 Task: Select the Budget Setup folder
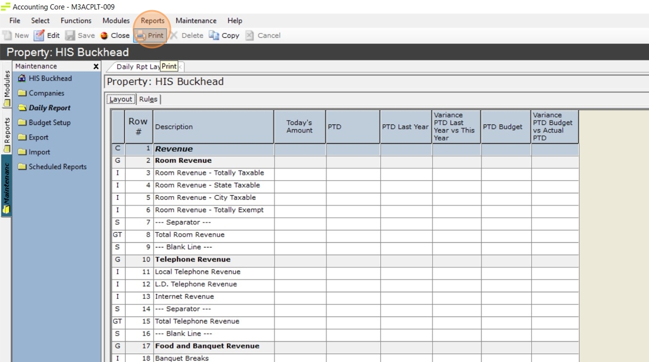(49, 123)
